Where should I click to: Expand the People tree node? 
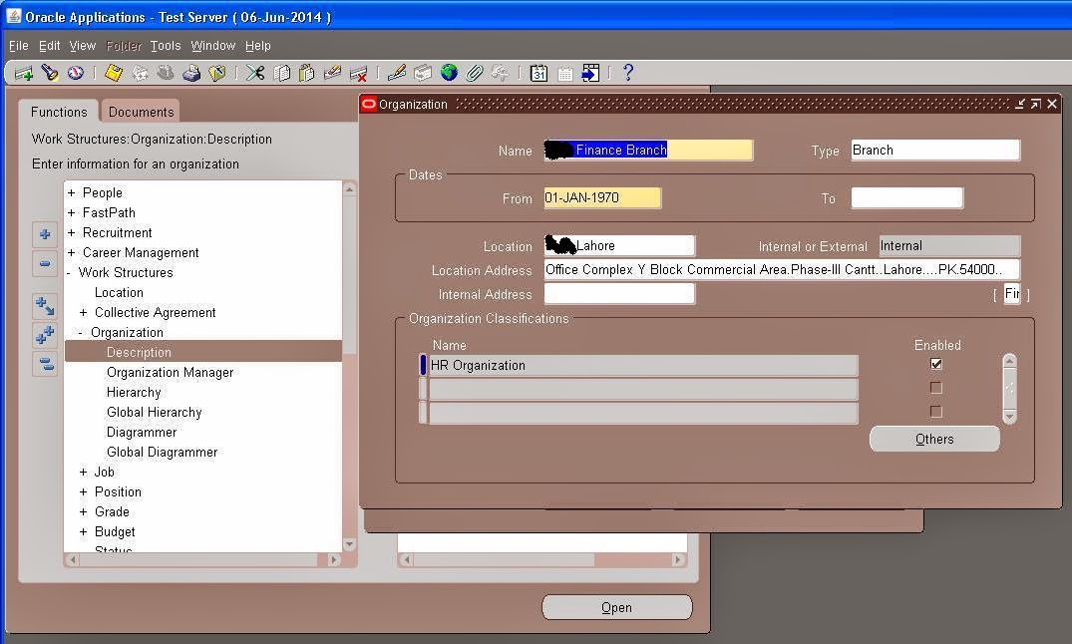pos(71,192)
